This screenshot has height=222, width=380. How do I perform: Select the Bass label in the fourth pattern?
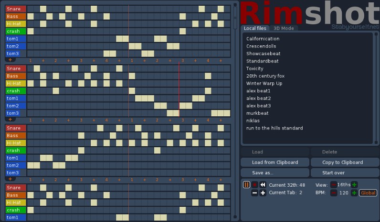(15, 195)
